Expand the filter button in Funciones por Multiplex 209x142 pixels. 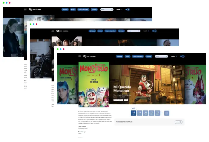(x=179, y=122)
